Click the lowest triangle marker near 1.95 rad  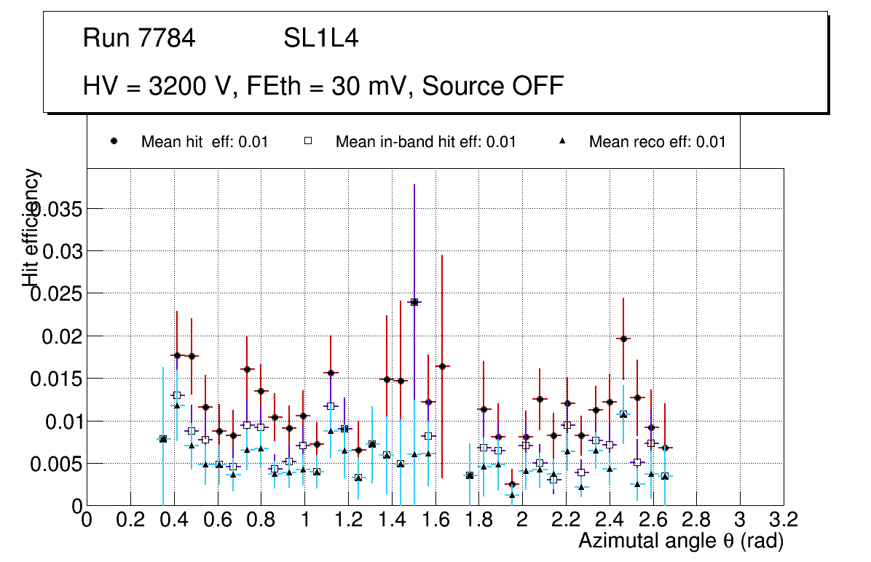512,495
